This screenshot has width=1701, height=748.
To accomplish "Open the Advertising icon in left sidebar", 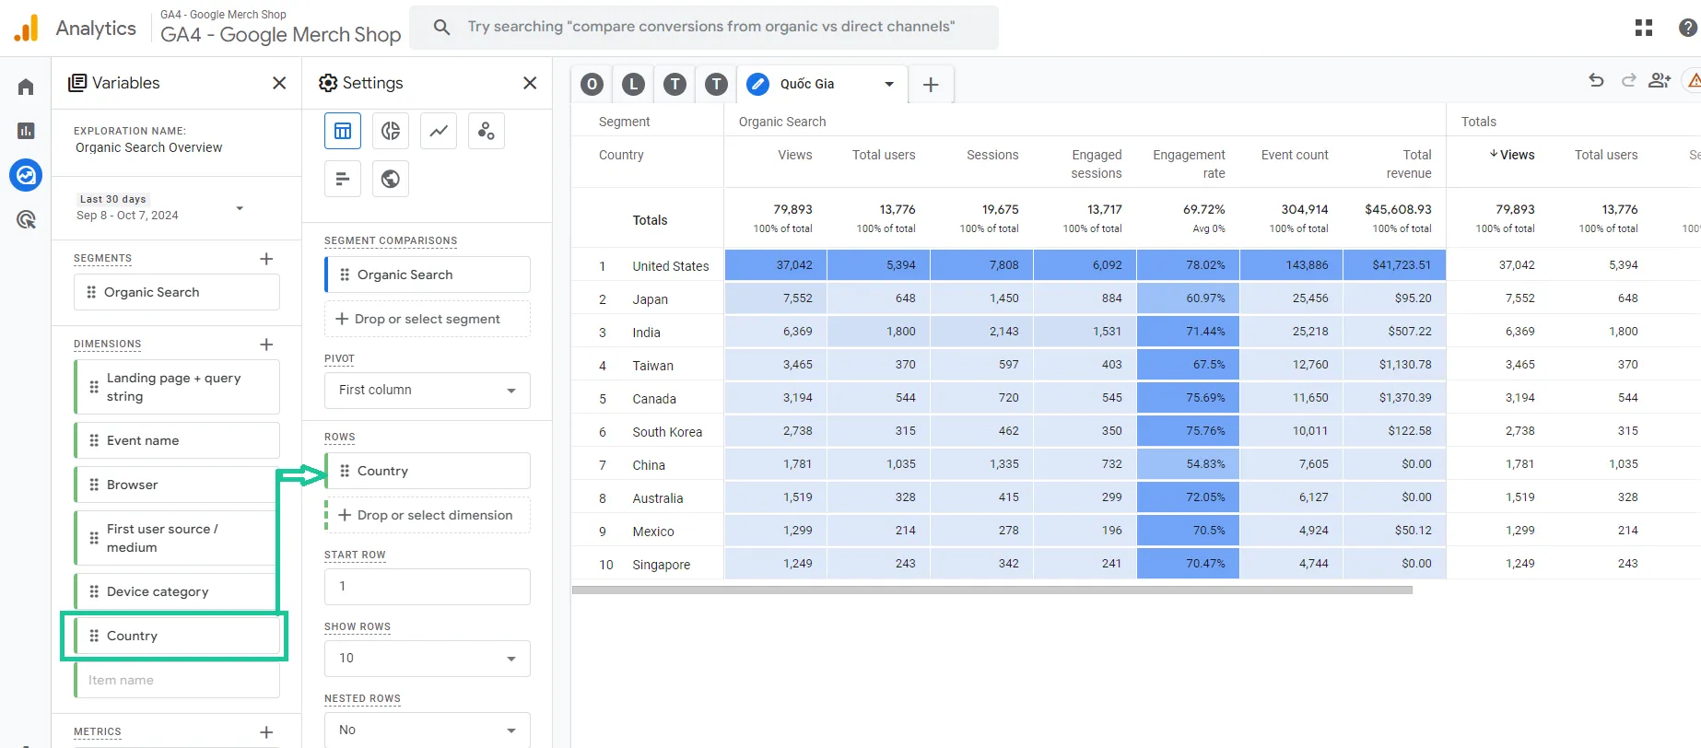I will [26, 219].
